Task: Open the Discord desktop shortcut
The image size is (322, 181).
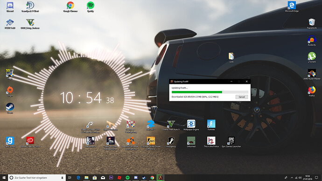Action: point(10,7)
